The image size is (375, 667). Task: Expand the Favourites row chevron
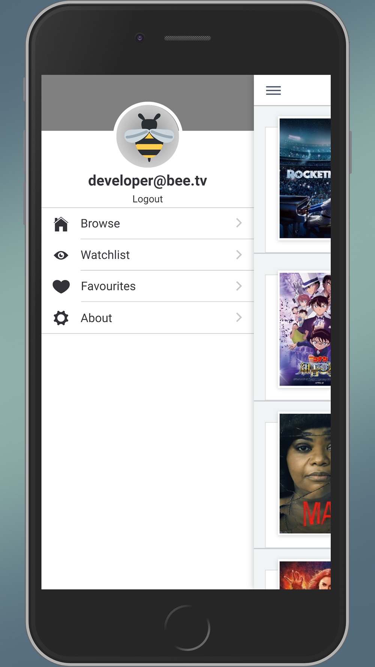point(239,286)
